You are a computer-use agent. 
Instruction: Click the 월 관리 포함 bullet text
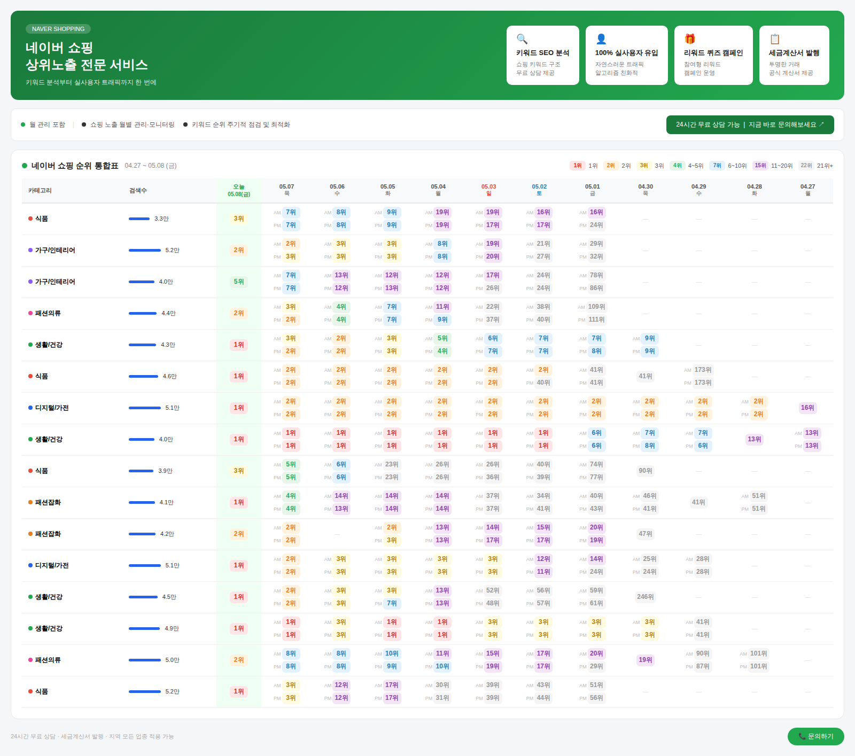47,124
